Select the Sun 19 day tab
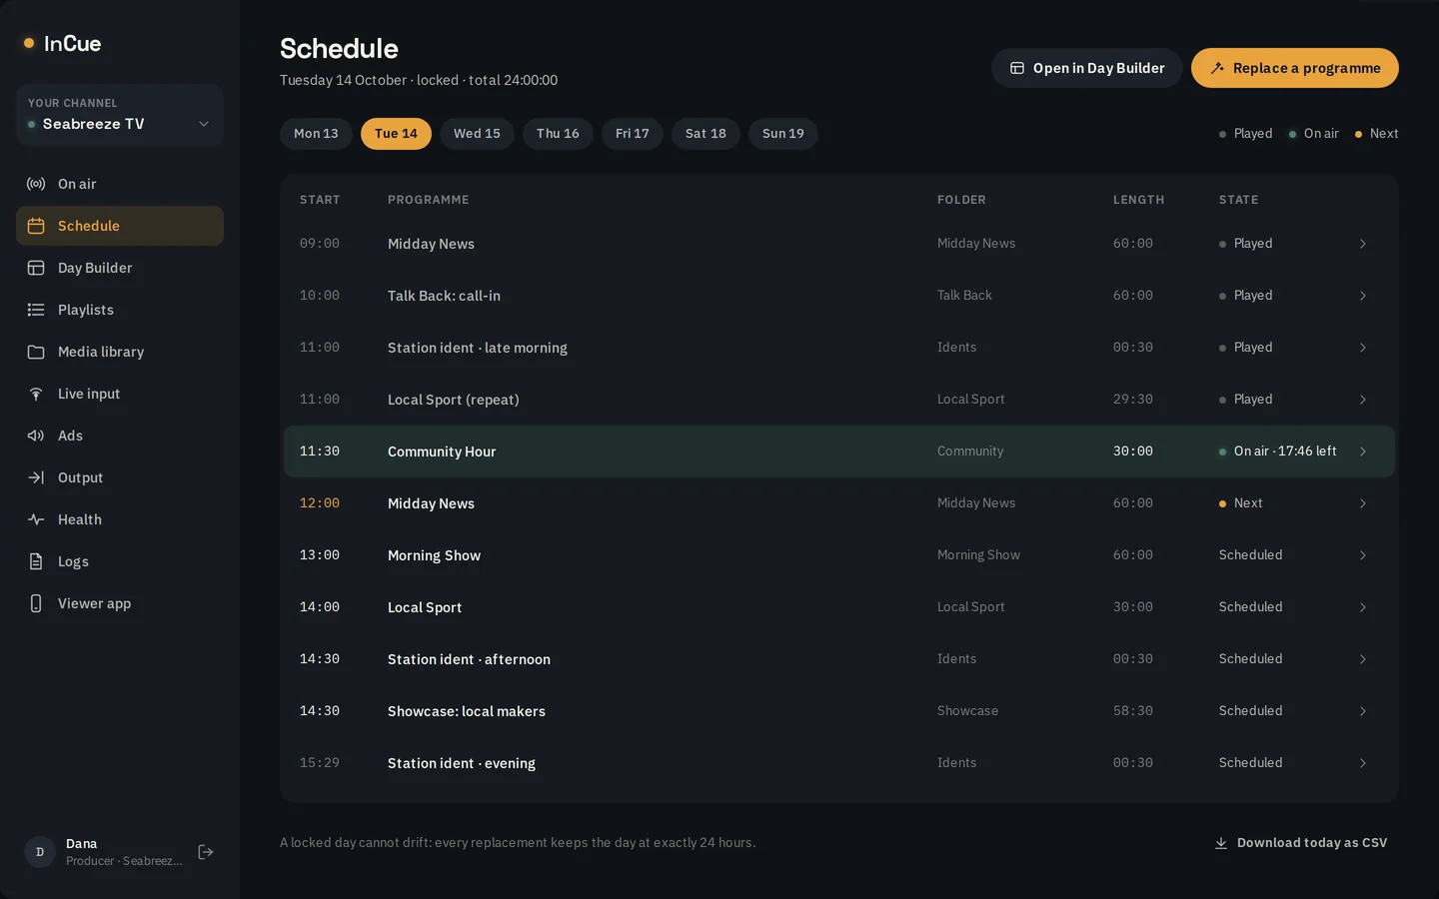 pyautogui.click(x=783, y=134)
